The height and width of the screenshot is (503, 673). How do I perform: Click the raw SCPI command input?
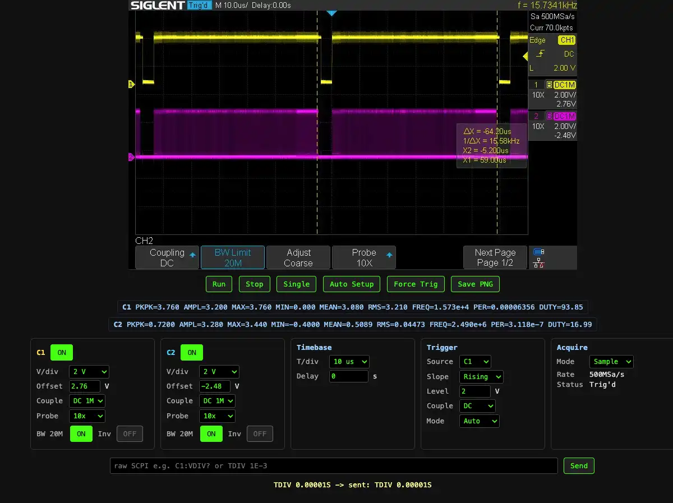click(334, 465)
